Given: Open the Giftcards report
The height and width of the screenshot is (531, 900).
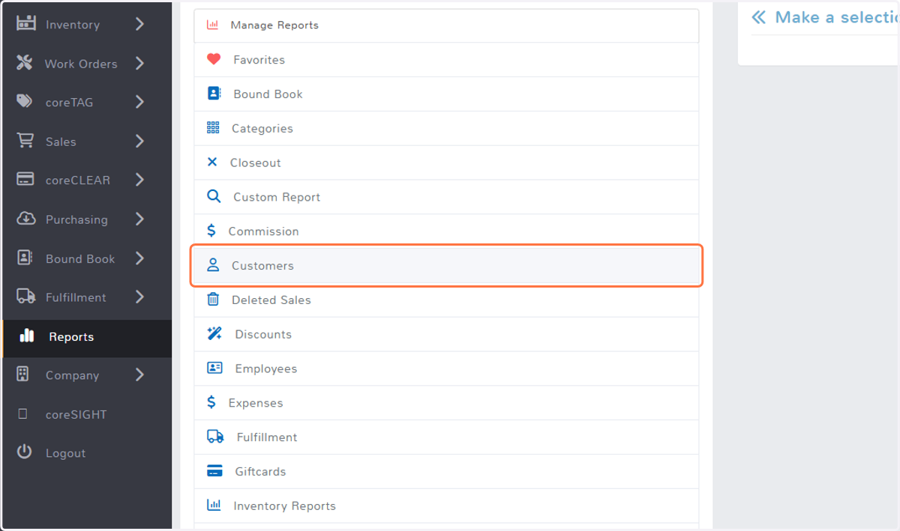Looking at the screenshot, I should [x=446, y=471].
